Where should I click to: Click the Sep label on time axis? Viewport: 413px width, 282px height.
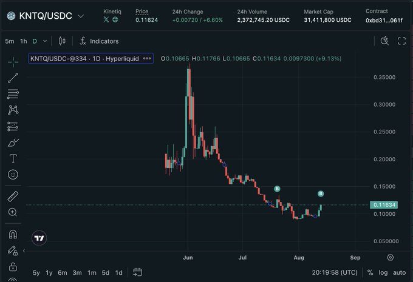pos(355,258)
